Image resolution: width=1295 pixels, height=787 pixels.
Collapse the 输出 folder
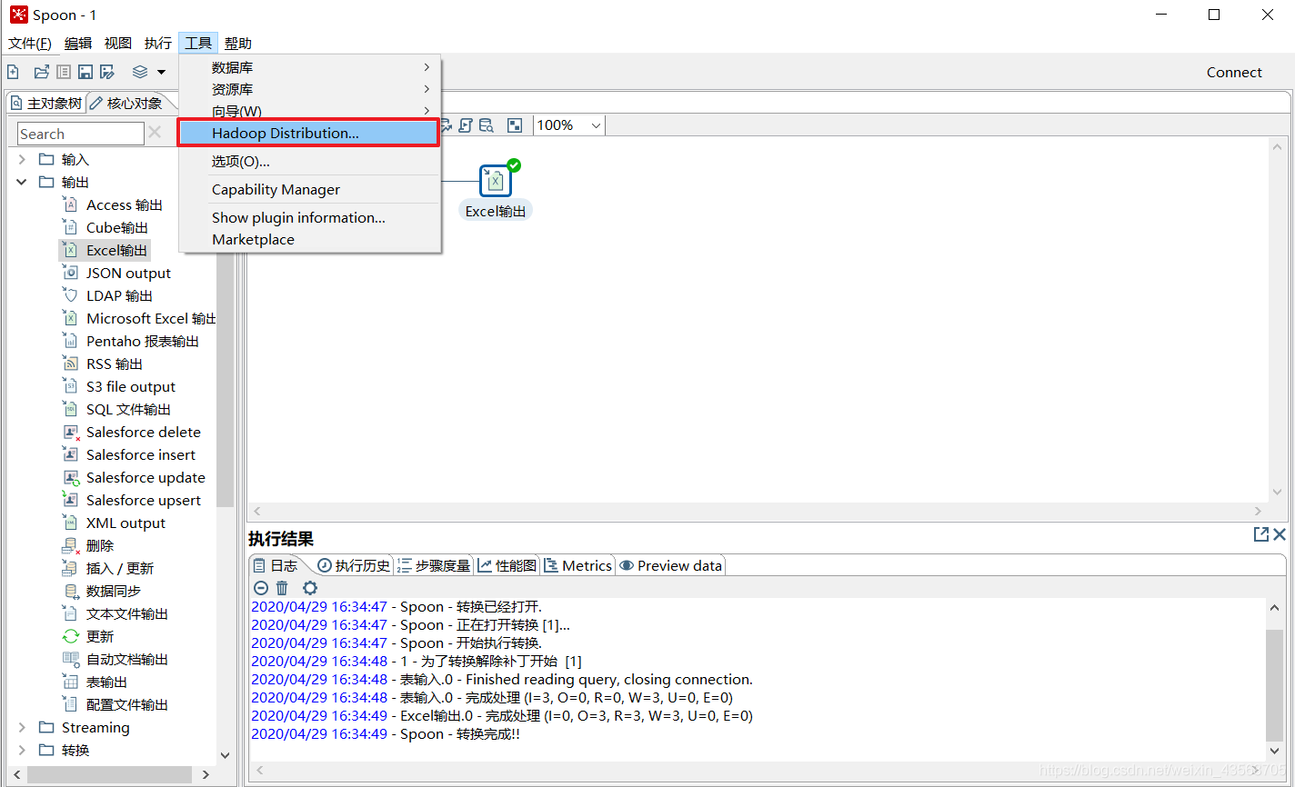point(22,182)
